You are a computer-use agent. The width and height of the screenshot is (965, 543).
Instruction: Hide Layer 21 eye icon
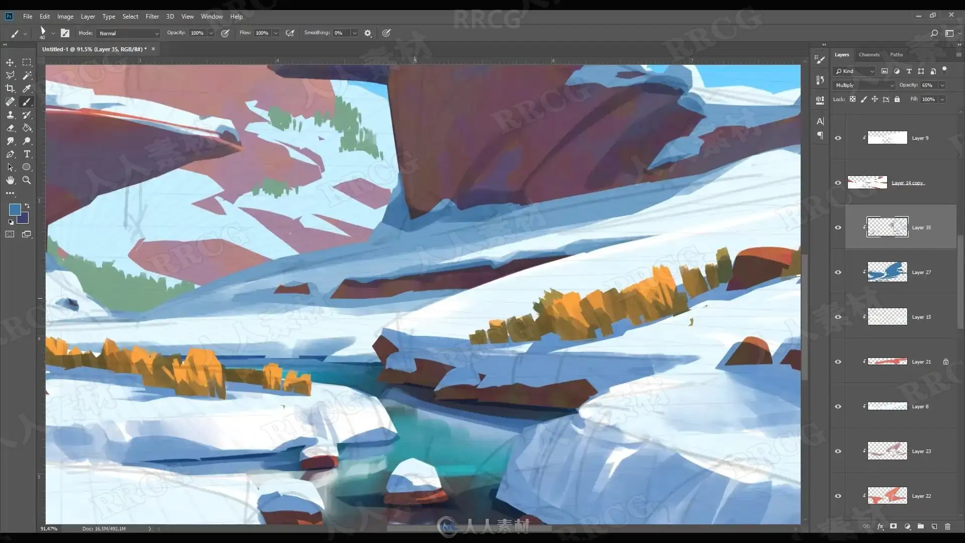(838, 361)
